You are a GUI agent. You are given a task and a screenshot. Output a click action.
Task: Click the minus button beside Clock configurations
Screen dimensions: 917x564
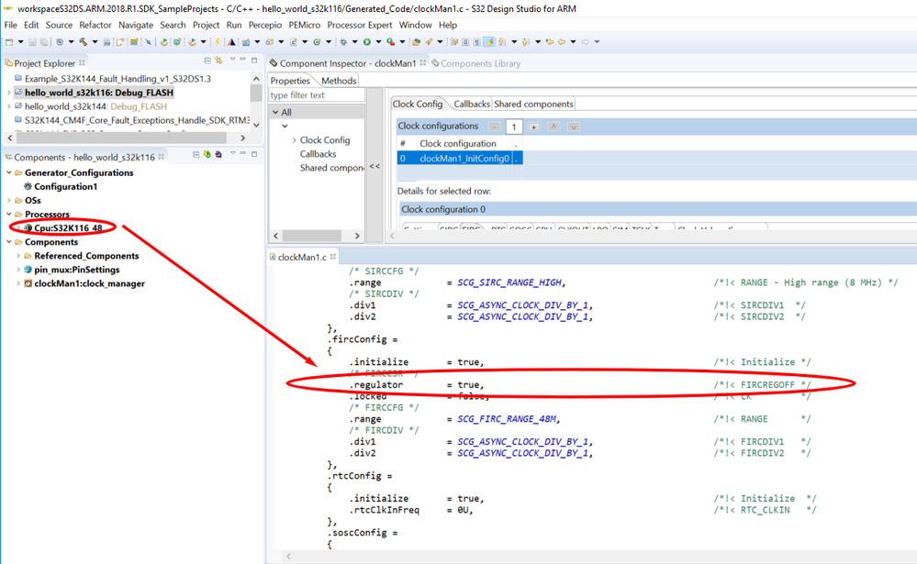(x=495, y=127)
